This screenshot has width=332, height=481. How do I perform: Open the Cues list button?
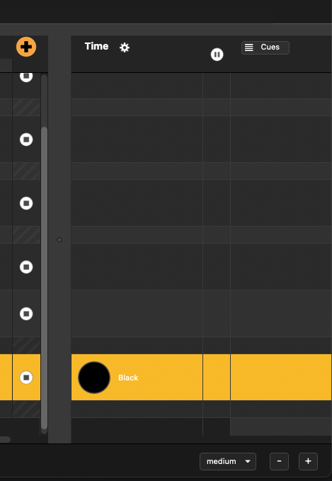pyautogui.click(x=265, y=47)
